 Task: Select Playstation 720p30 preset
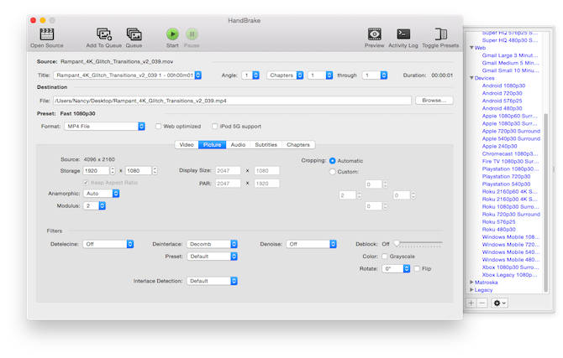click(506, 176)
